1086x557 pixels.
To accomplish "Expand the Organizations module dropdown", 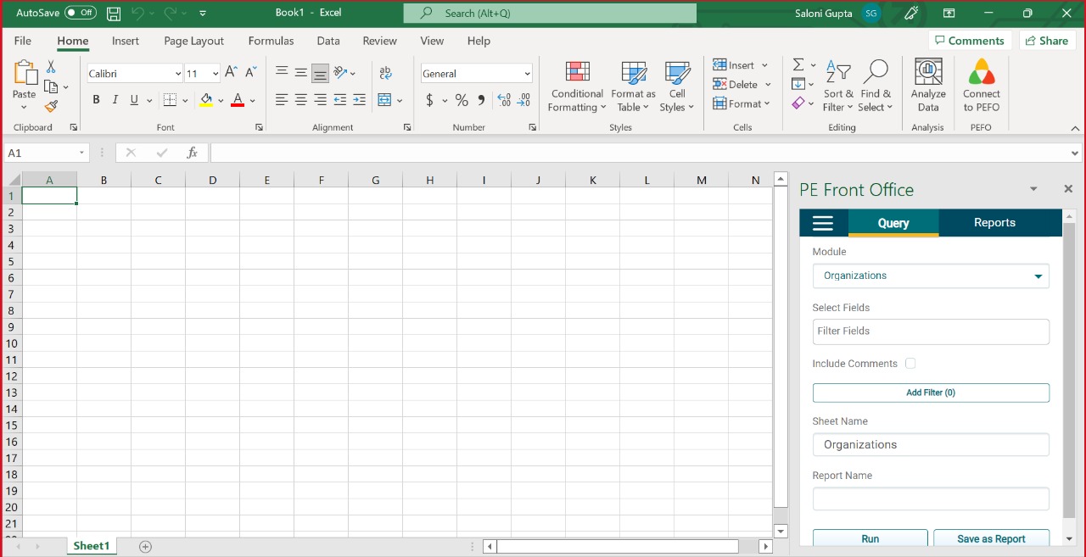I will pos(1038,276).
